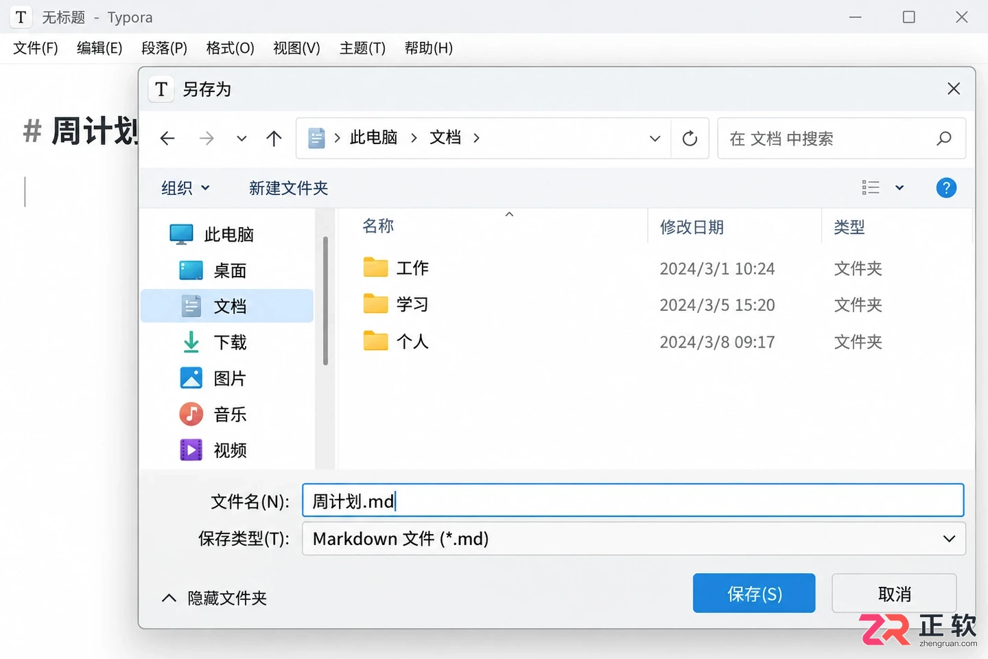
Task: Open the 段落(P) menu
Action: [x=164, y=48]
